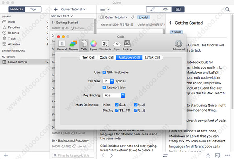The width and height of the screenshot is (234, 159).
Task: Select Markdown Cell tab
Action: [x=129, y=57]
